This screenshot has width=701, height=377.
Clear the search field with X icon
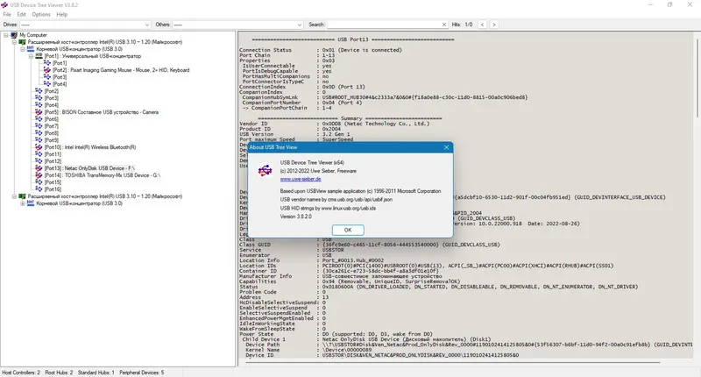pyautogui.click(x=444, y=25)
